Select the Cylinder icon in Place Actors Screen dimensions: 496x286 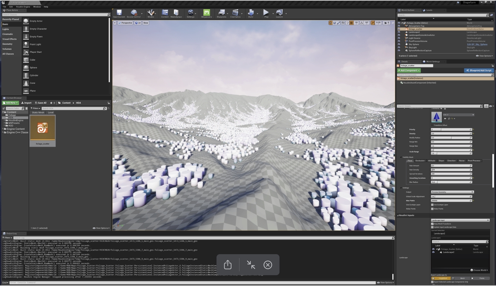[26, 75]
